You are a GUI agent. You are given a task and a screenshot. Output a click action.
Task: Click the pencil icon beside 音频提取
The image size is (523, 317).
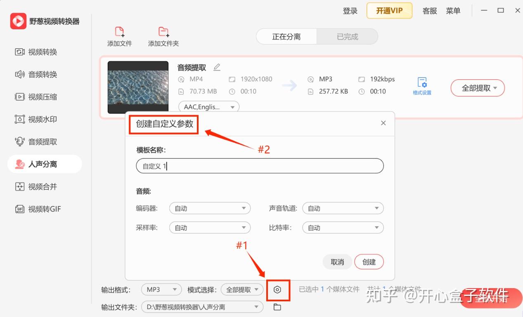click(217, 67)
